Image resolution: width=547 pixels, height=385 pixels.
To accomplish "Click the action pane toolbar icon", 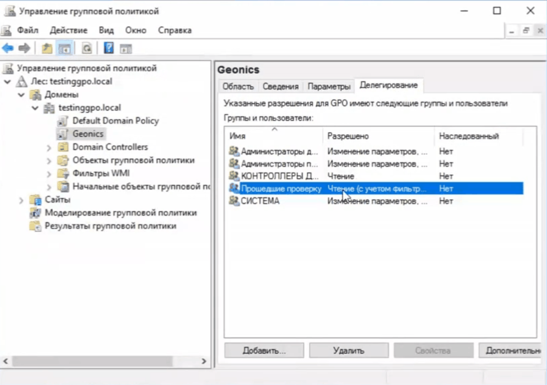I will [x=126, y=48].
